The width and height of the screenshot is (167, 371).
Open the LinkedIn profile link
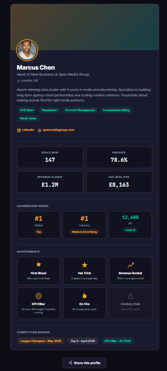26,130
